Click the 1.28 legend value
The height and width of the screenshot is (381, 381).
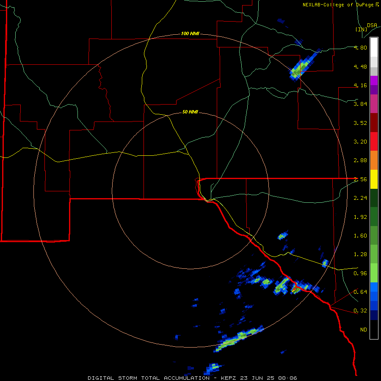[360, 254]
